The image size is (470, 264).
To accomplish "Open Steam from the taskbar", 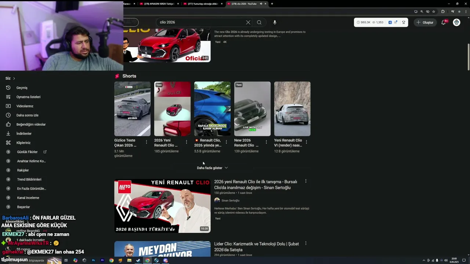I will [138, 260].
